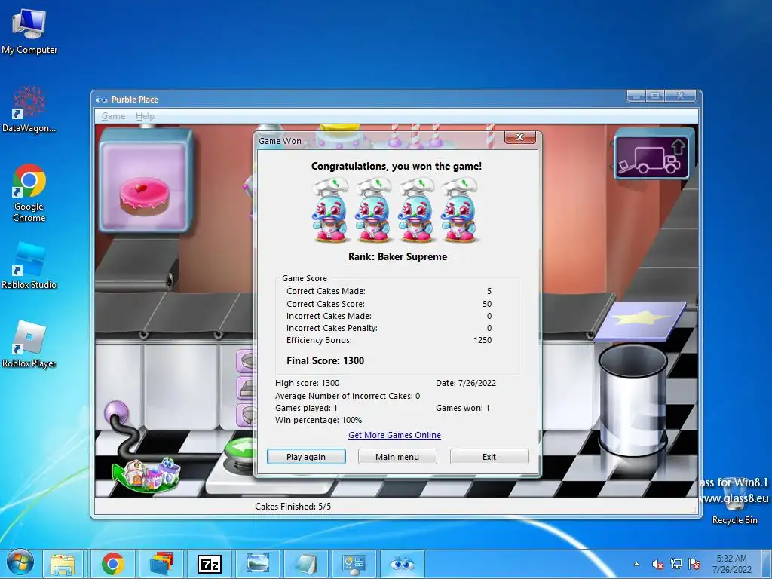Click the Rank: Baker Supreme text

[398, 256]
